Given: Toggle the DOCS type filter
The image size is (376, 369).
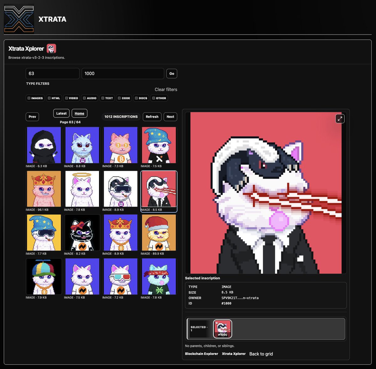Looking at the screenshot, I should 141,98.
